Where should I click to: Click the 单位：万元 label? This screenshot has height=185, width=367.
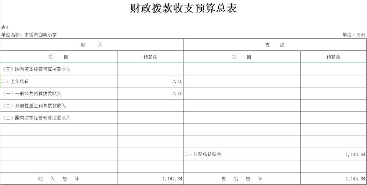tap(354, 35)
